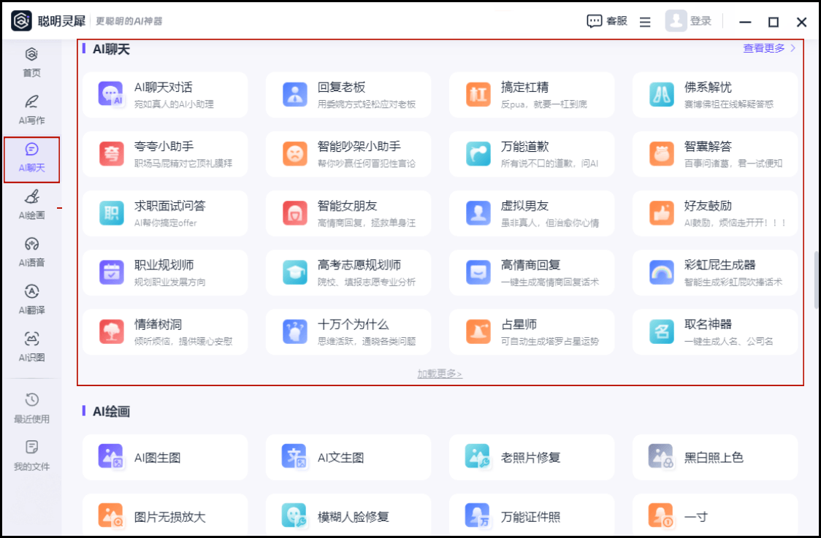Click description text 宛如真人的AI小助理
This screenshot has width=821, height=538.
174,104
